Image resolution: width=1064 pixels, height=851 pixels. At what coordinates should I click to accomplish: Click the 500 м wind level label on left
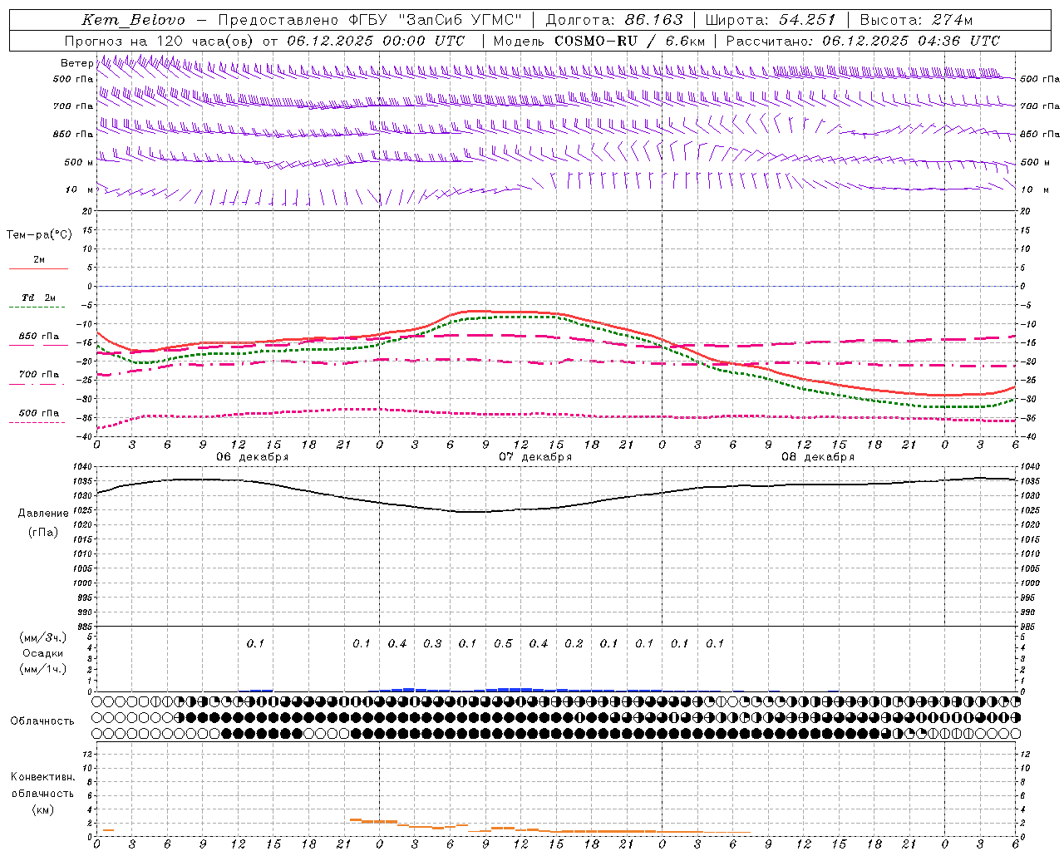tap(79, 163)
